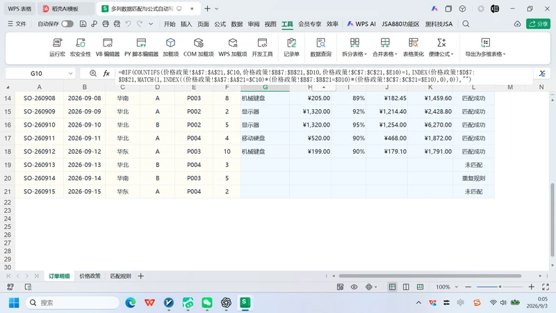
Task: Open COM 加载项 add-ins
Action: (198, 47)
